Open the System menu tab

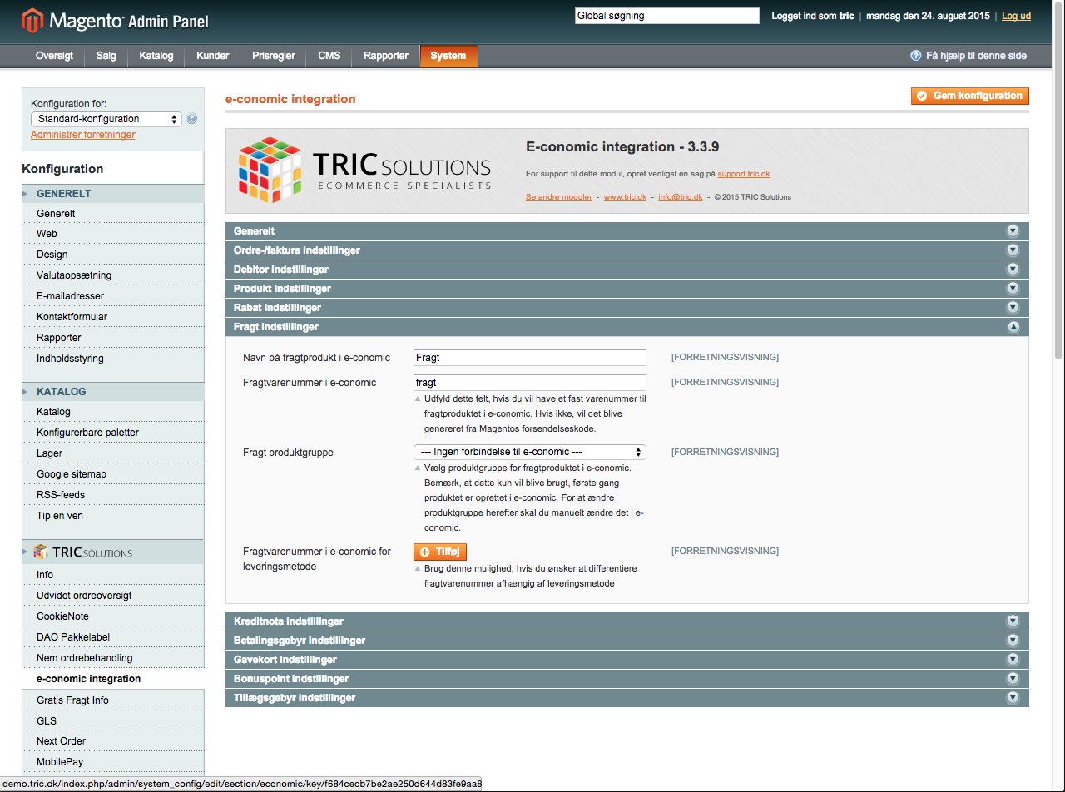[x=448, y=56]
